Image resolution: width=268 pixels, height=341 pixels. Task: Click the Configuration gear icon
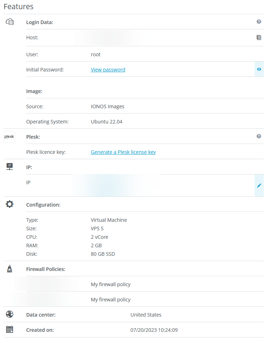pyautogui.click(x=10, y=204)
